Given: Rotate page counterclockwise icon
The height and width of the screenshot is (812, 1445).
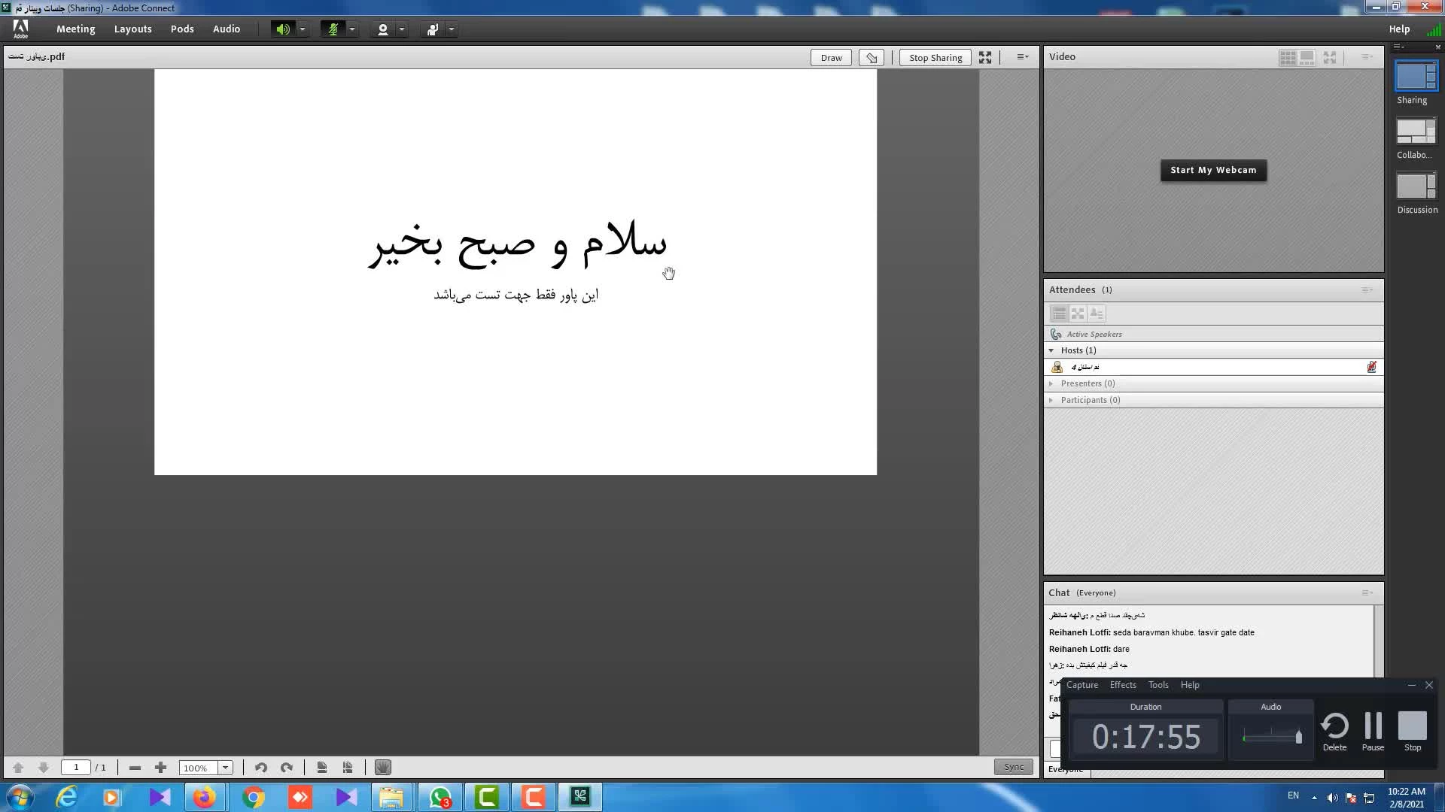Looking at the screenshot, I should 261,768.
